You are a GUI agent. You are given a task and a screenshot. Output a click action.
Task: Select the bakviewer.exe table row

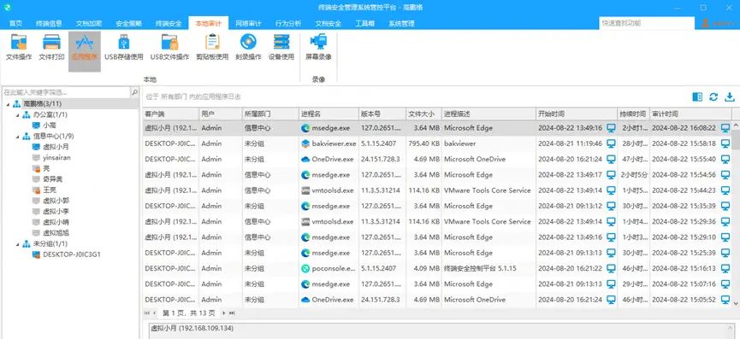[437, 143]
